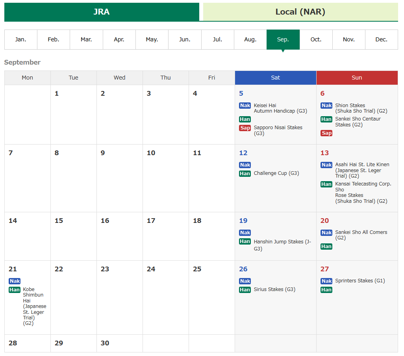The width and height of the screenshot is (404, 356).
Task: Click the Sun column header
Action: point(357,78)
